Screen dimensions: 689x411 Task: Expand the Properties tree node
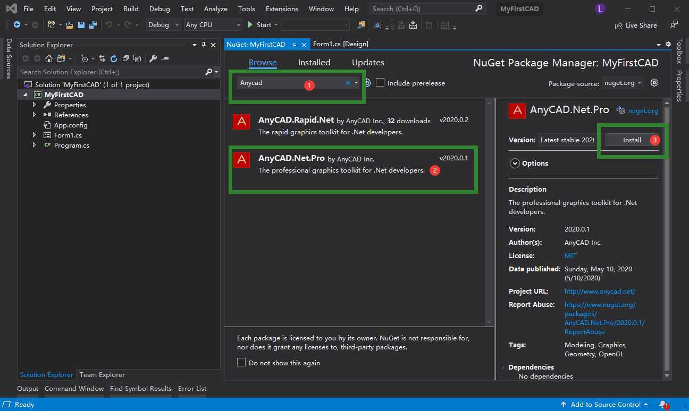(x=35, y=105)
